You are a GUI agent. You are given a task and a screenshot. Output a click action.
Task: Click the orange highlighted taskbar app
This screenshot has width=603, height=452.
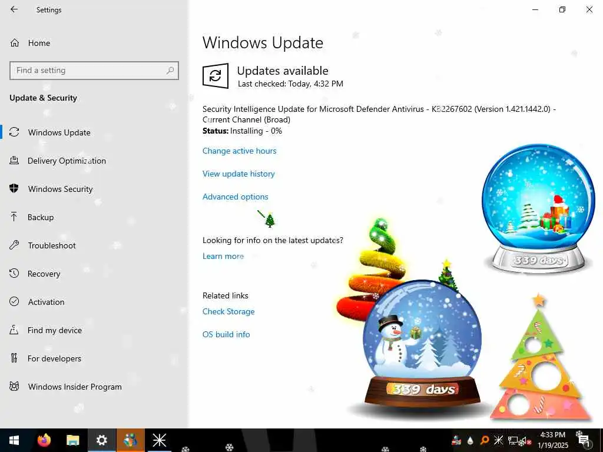(130, 440)
